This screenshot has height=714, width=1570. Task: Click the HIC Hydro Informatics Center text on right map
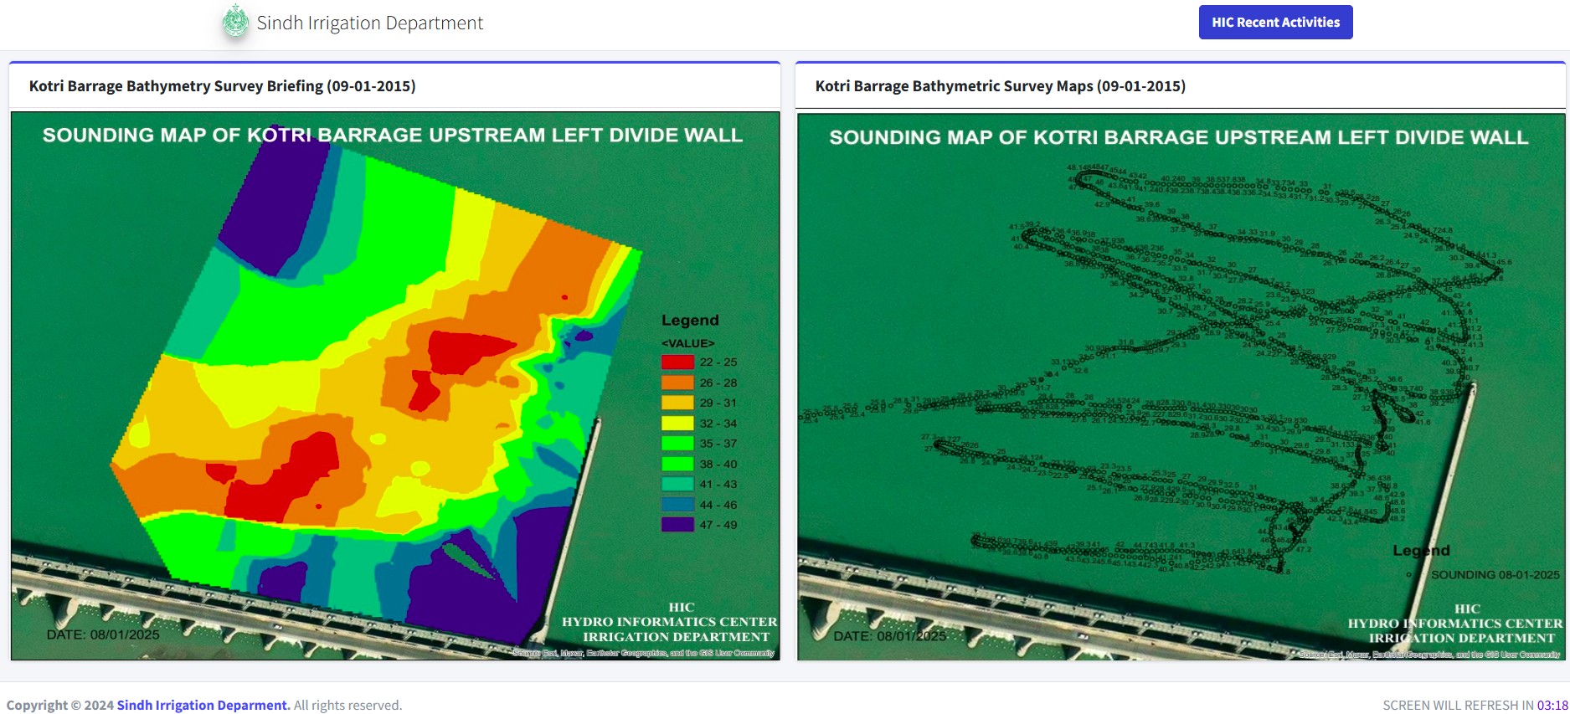(x=1454, y=624)
